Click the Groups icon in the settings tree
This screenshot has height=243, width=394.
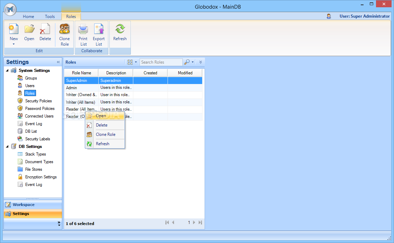(x=20, y=78)
